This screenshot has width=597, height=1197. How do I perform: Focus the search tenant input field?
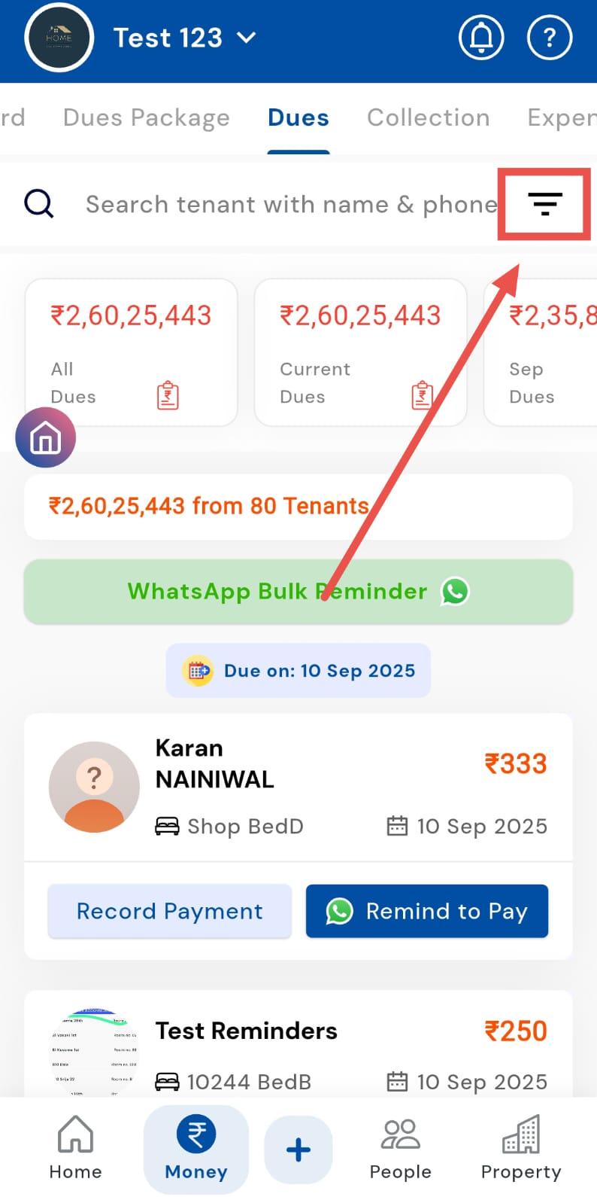[291, 204]
